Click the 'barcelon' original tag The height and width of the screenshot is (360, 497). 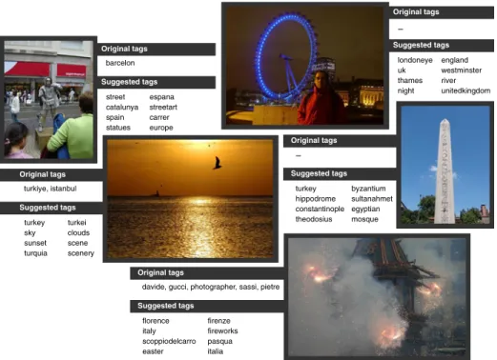point(120,63)
